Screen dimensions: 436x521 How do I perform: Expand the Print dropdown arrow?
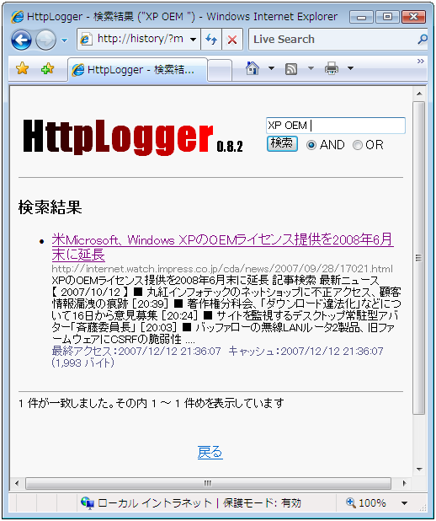pos(350,68)
